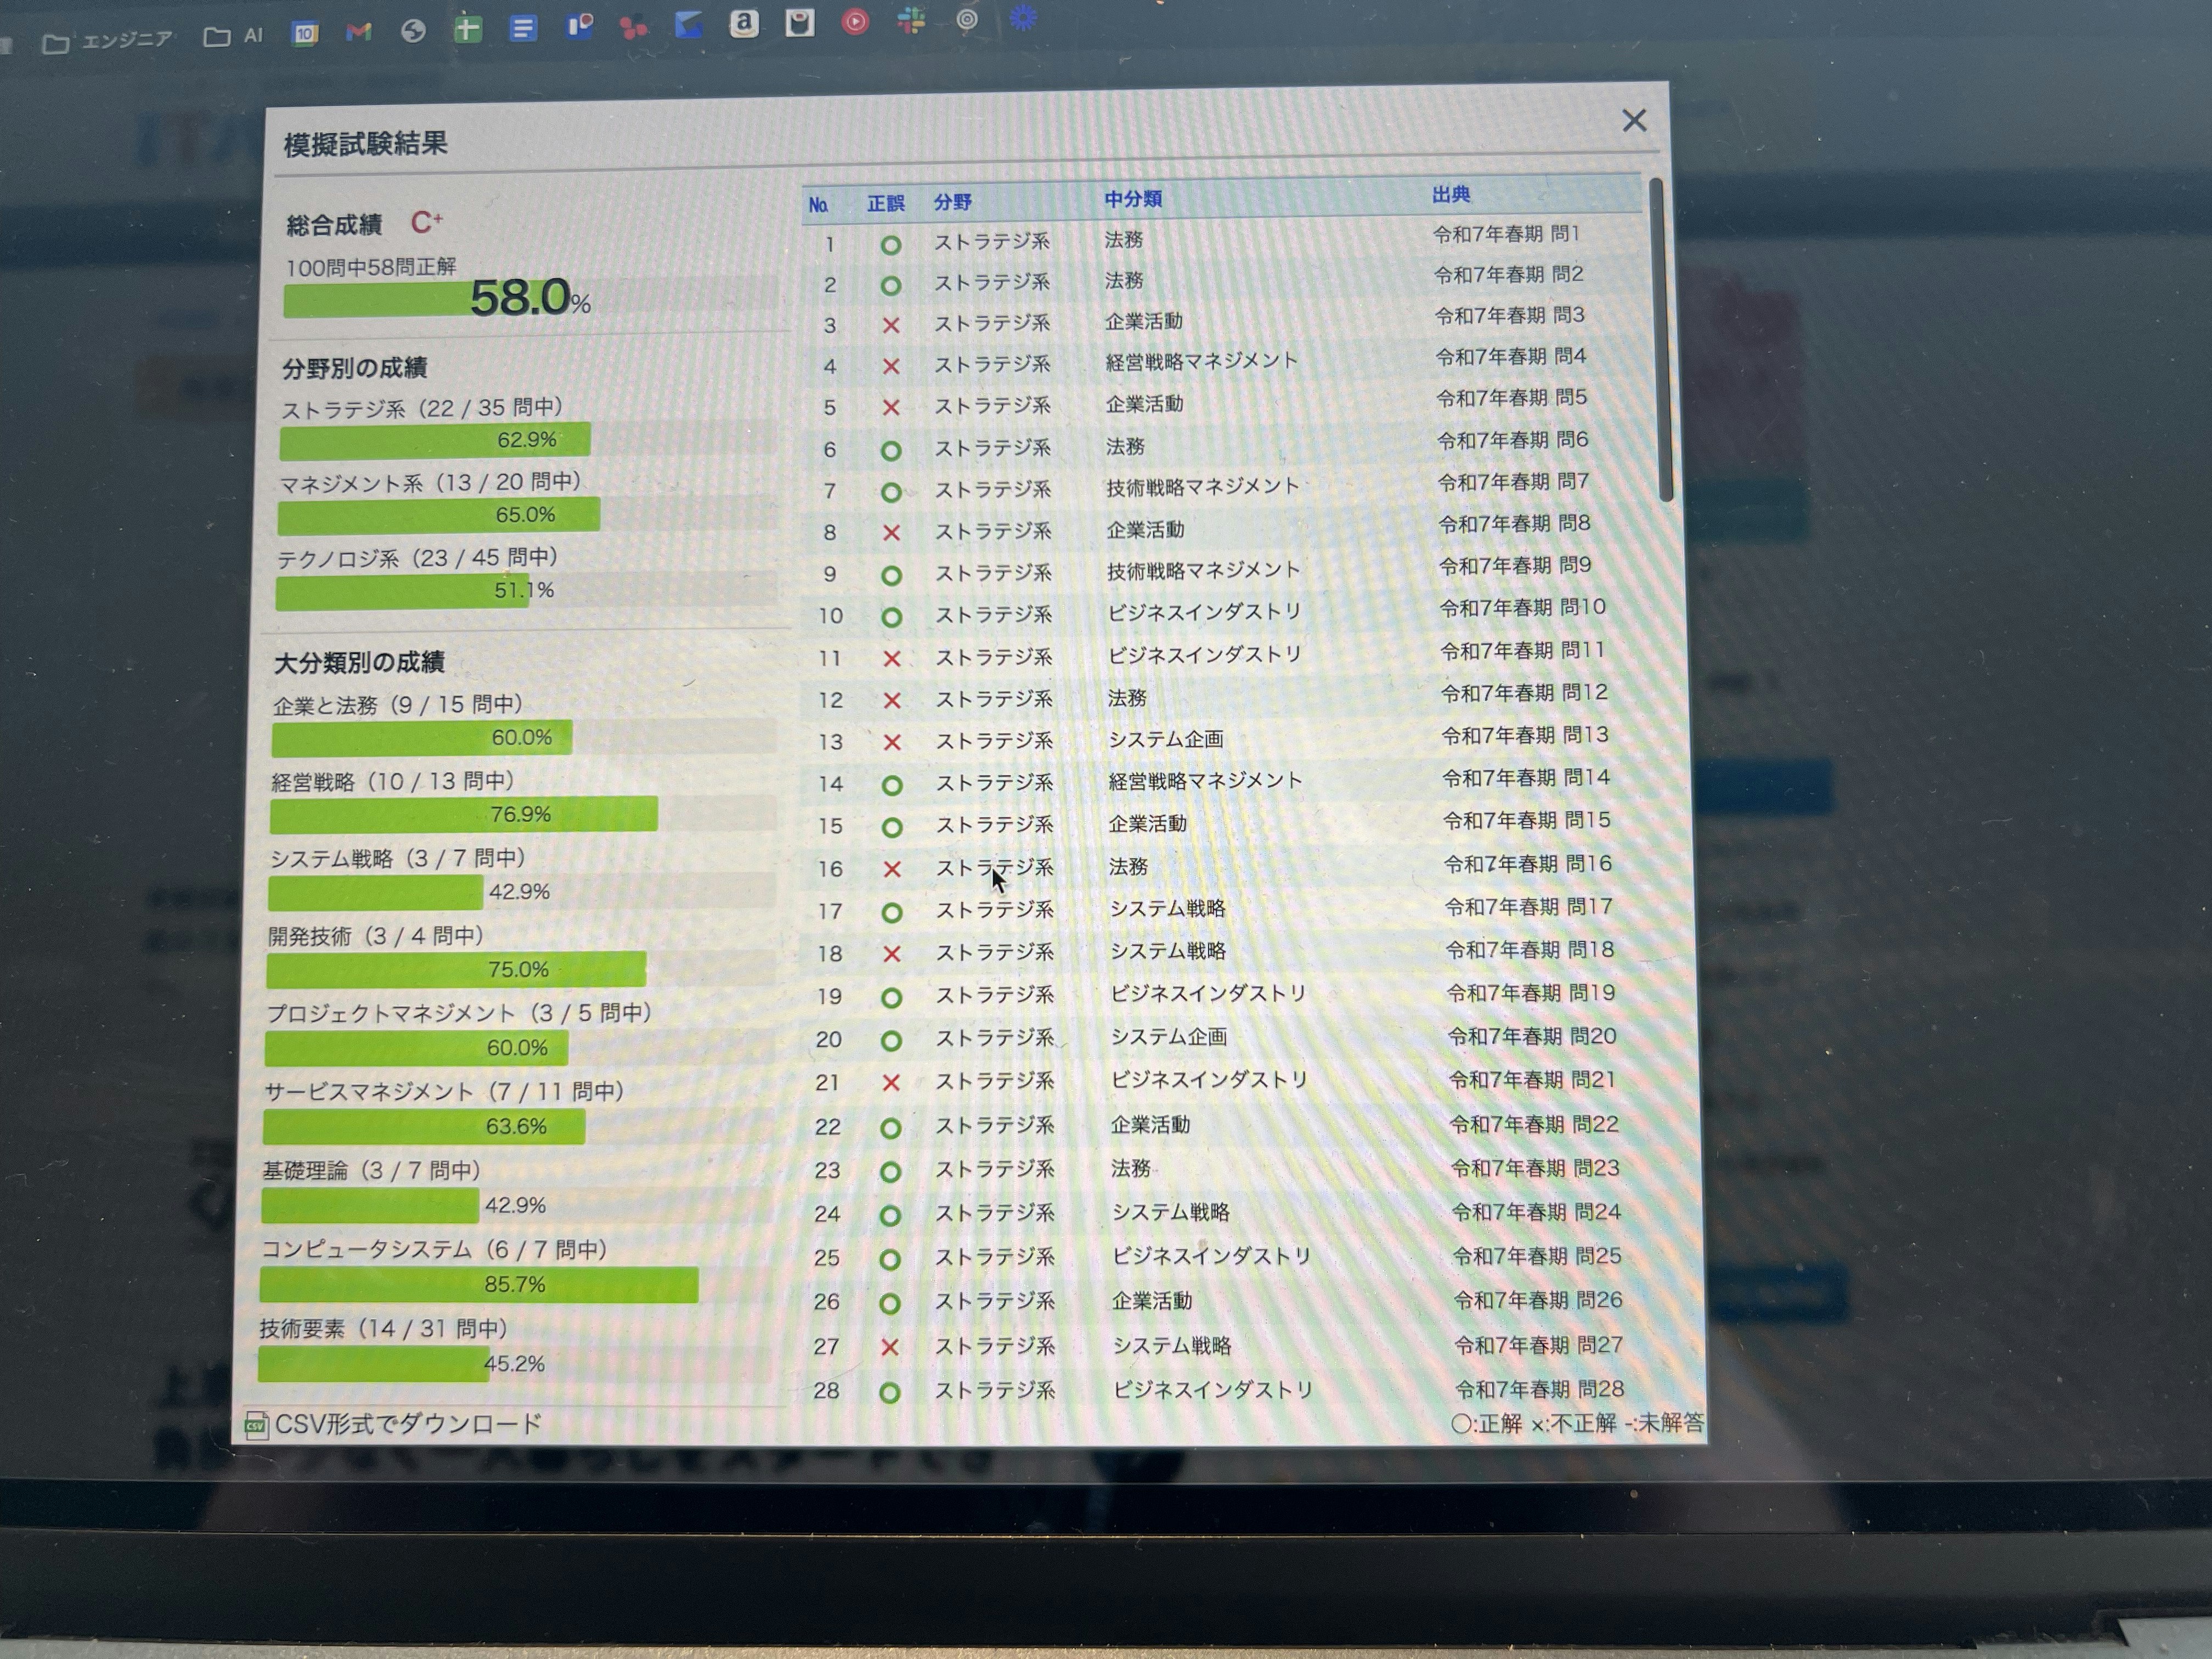Screen dimensions: 2212x1659
Task: Open the Google Calendar bookmark
Action: coord(304,33)
